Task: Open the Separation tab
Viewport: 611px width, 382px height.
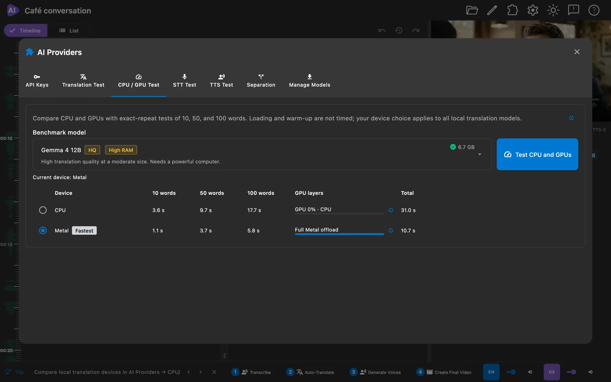Action: point(261,81)
